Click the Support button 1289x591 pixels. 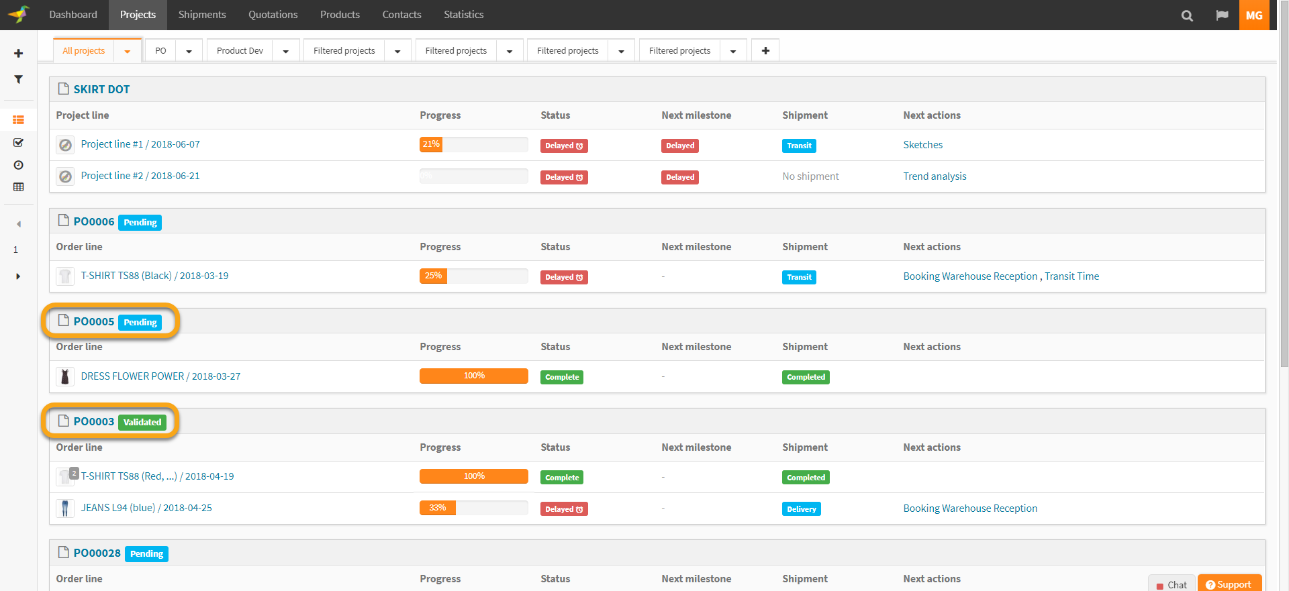(1229, 584)
